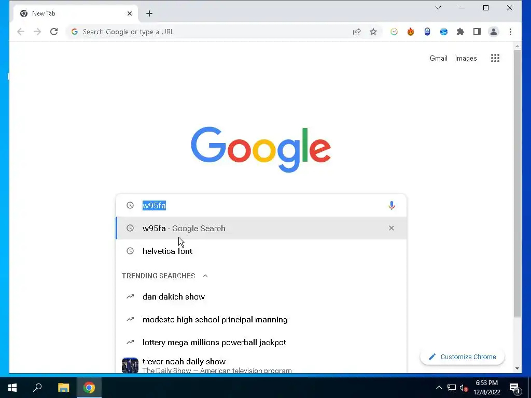
Task: Open the profile avatar menu
Action: click(x=494, y=32)
